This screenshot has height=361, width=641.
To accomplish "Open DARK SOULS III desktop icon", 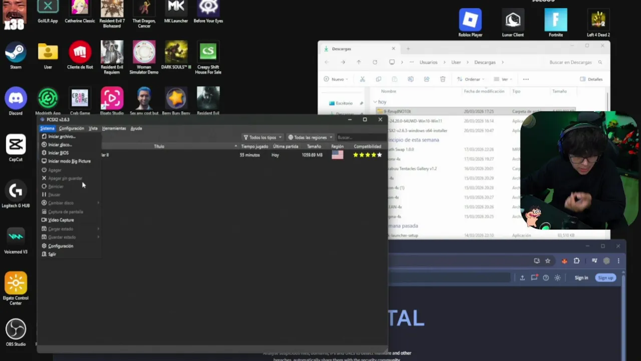I will click(x=176, y=55).
